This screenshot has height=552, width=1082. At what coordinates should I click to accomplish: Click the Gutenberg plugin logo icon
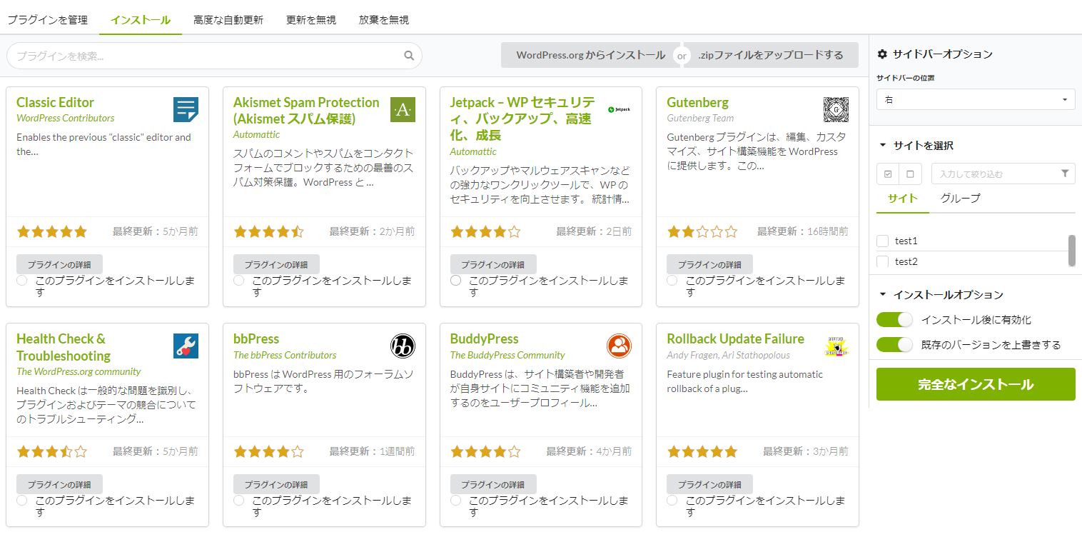(x=836, y=110)
